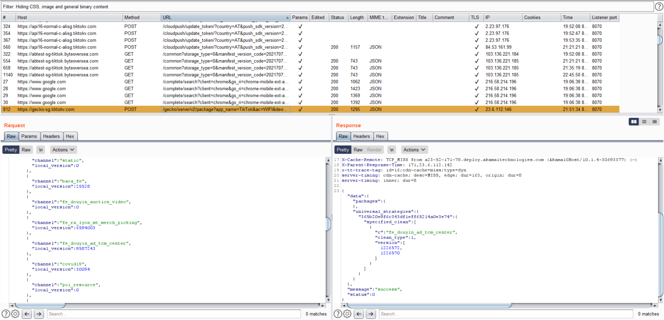Viewport: 664px width, 320px height.
Task: Click request search previous match arrow
Action: [27, 314]
